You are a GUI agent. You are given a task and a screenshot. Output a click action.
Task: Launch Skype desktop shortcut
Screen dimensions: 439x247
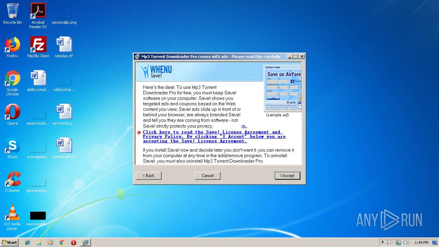point(12,148)
